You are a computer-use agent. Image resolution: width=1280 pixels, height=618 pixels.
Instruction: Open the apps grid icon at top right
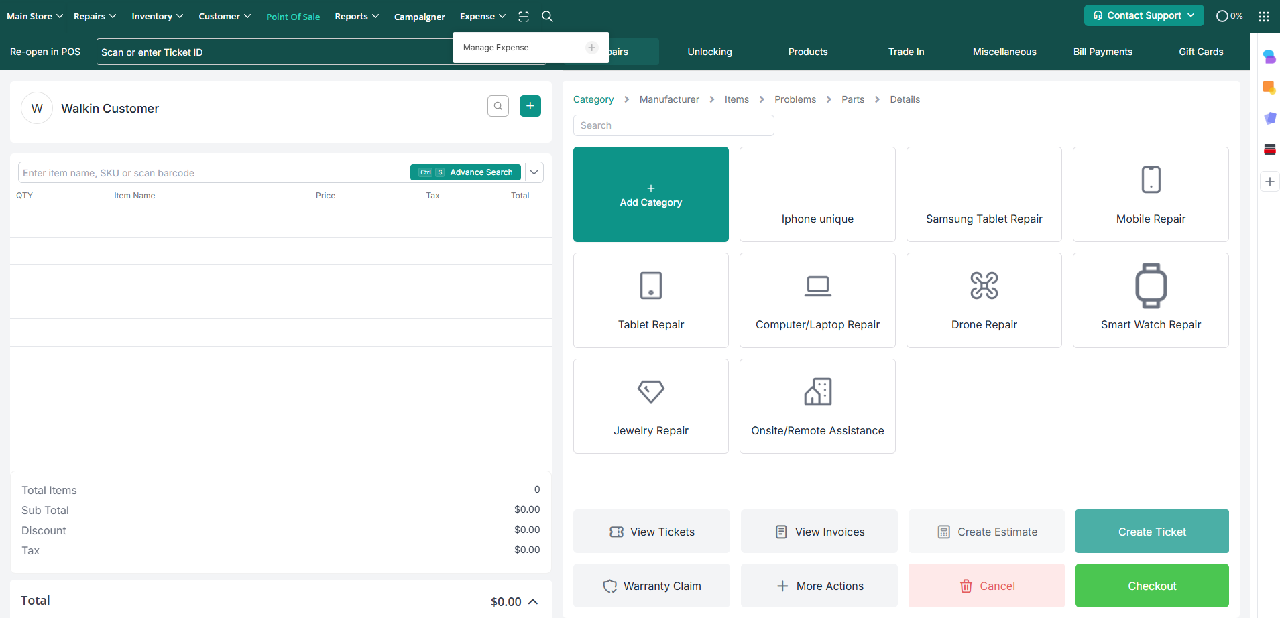click(1263, 17)
